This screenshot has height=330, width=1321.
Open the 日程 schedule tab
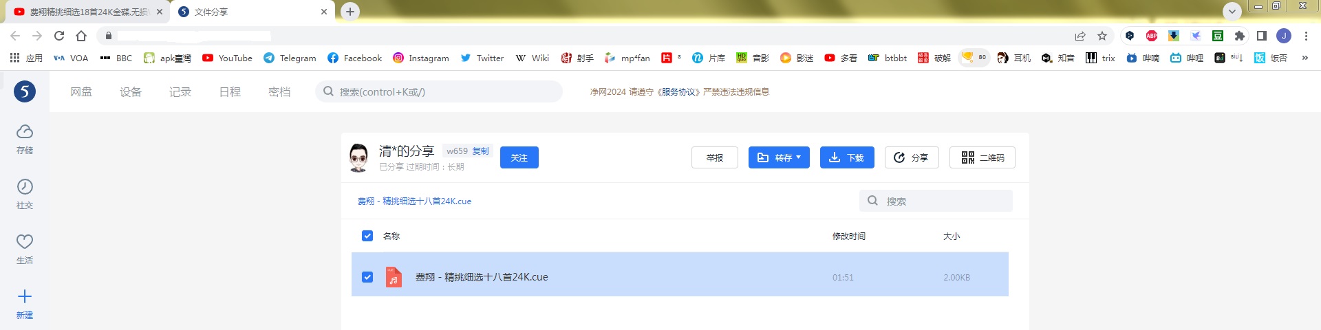click(x=230, y=91)
